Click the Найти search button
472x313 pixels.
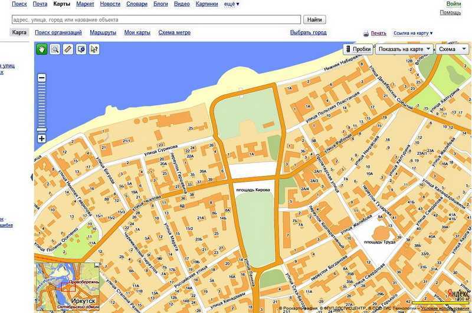pos(314,20)
